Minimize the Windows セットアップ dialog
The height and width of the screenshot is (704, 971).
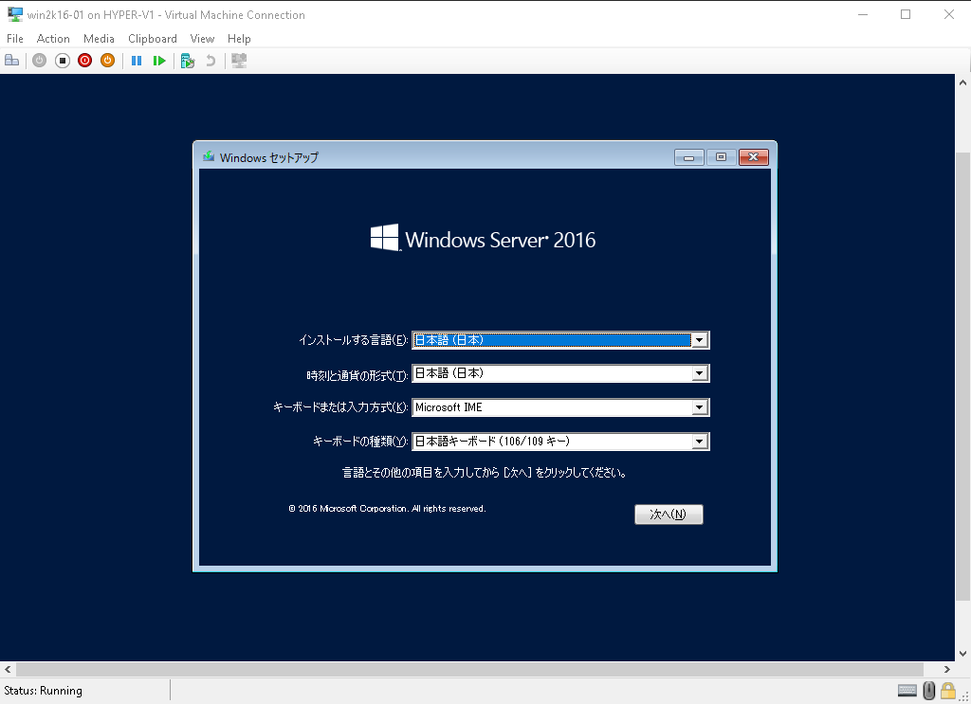(x=689, y=157)
